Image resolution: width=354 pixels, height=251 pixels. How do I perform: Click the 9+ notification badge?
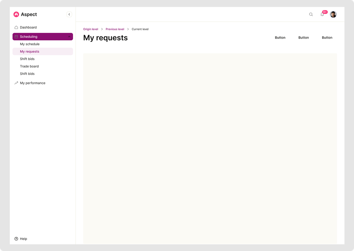tap(325, 11)
